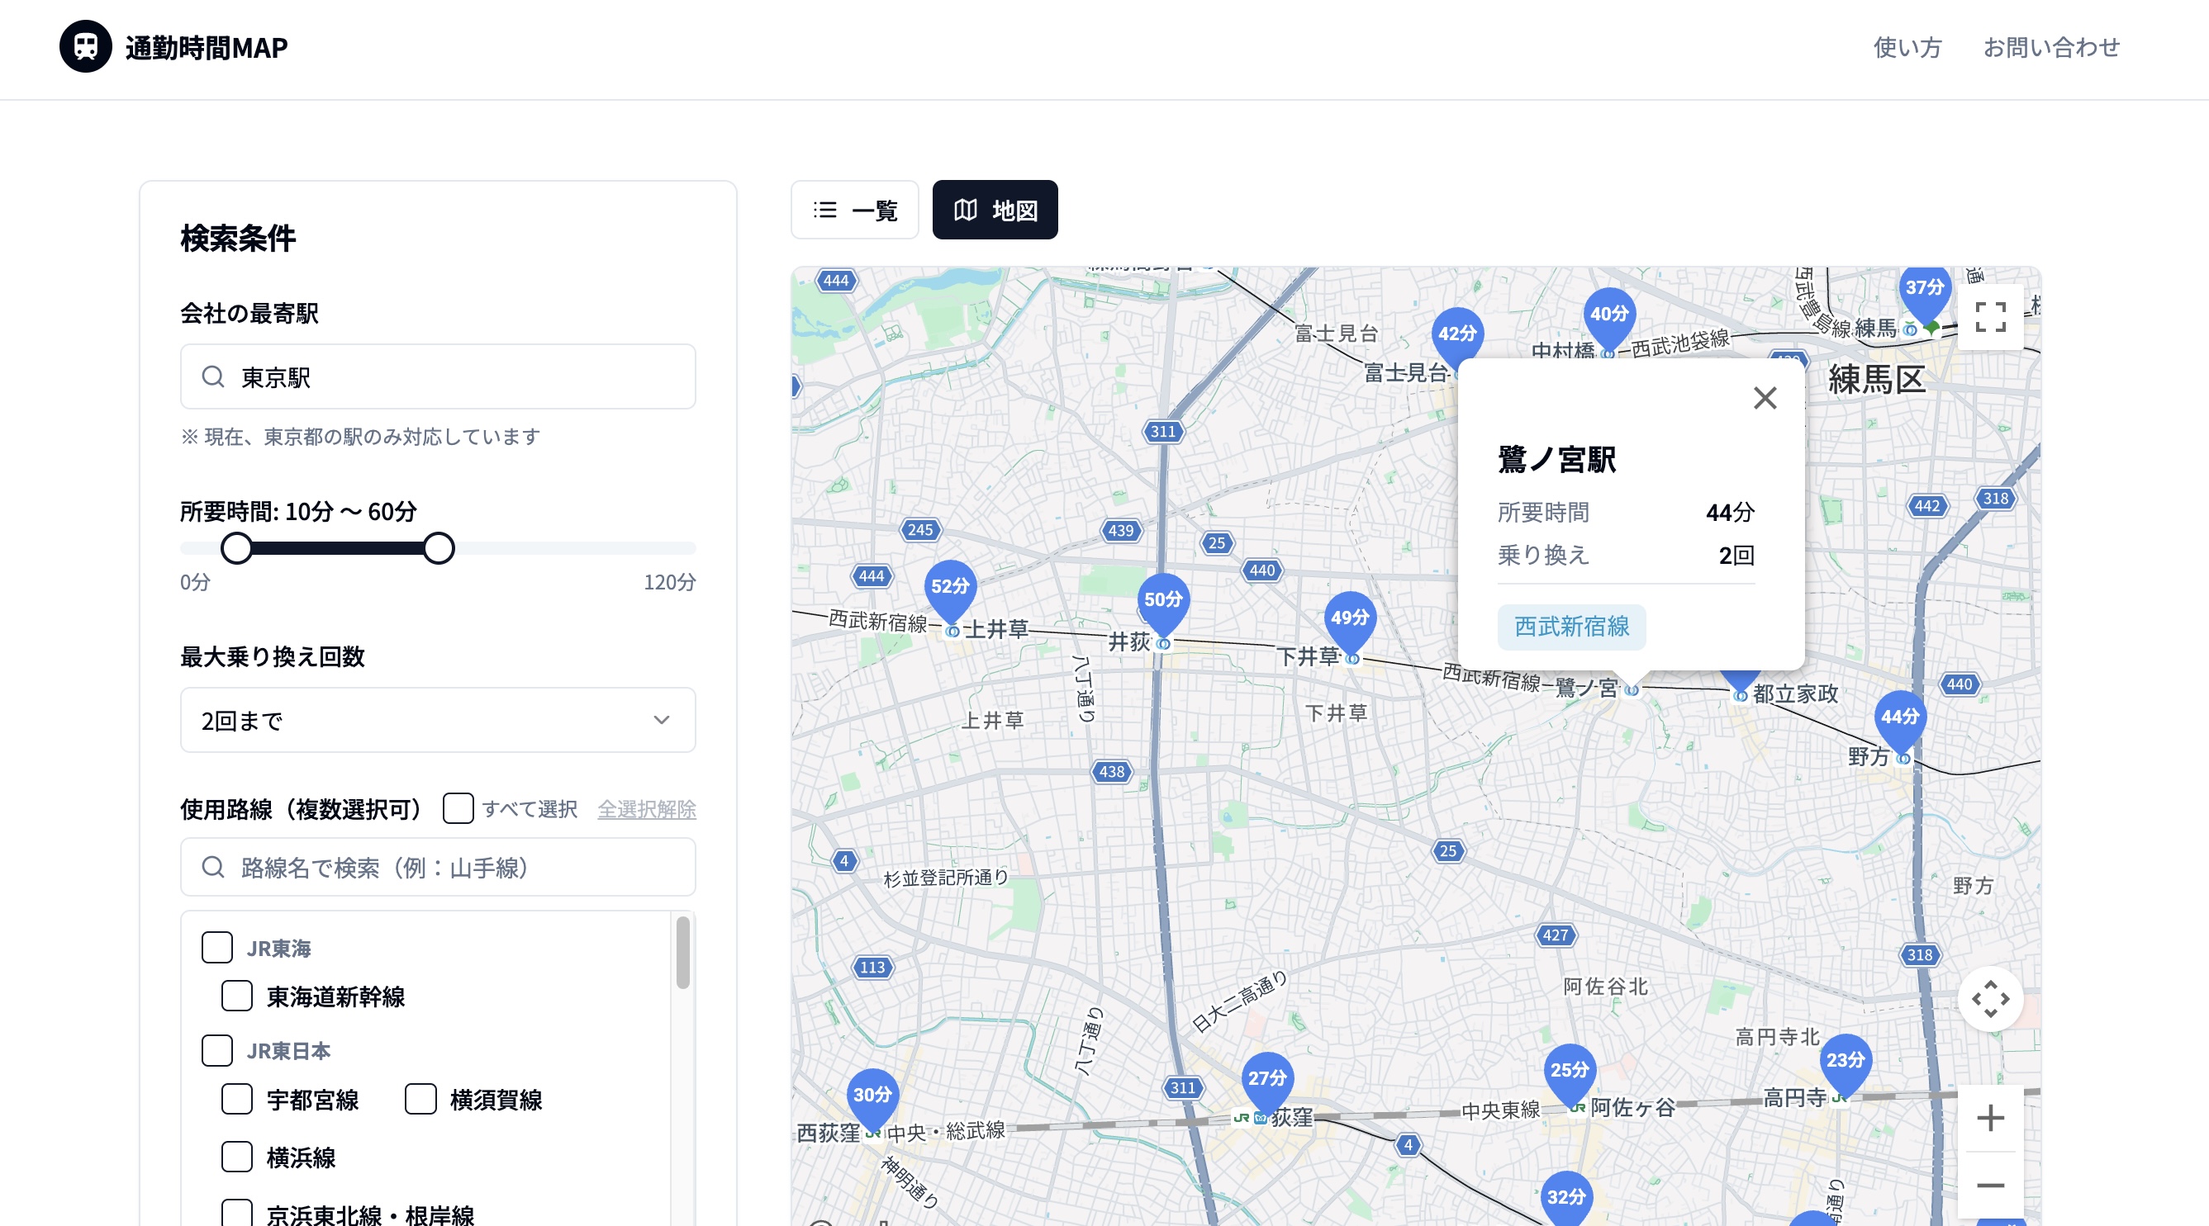
Task: Enter fullscreen using the map expand icon
Action: click(x=1991, y=317)
